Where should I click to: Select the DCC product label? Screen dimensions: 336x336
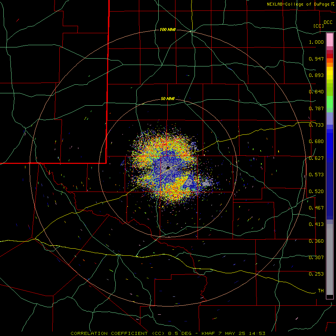click(328, 22)
